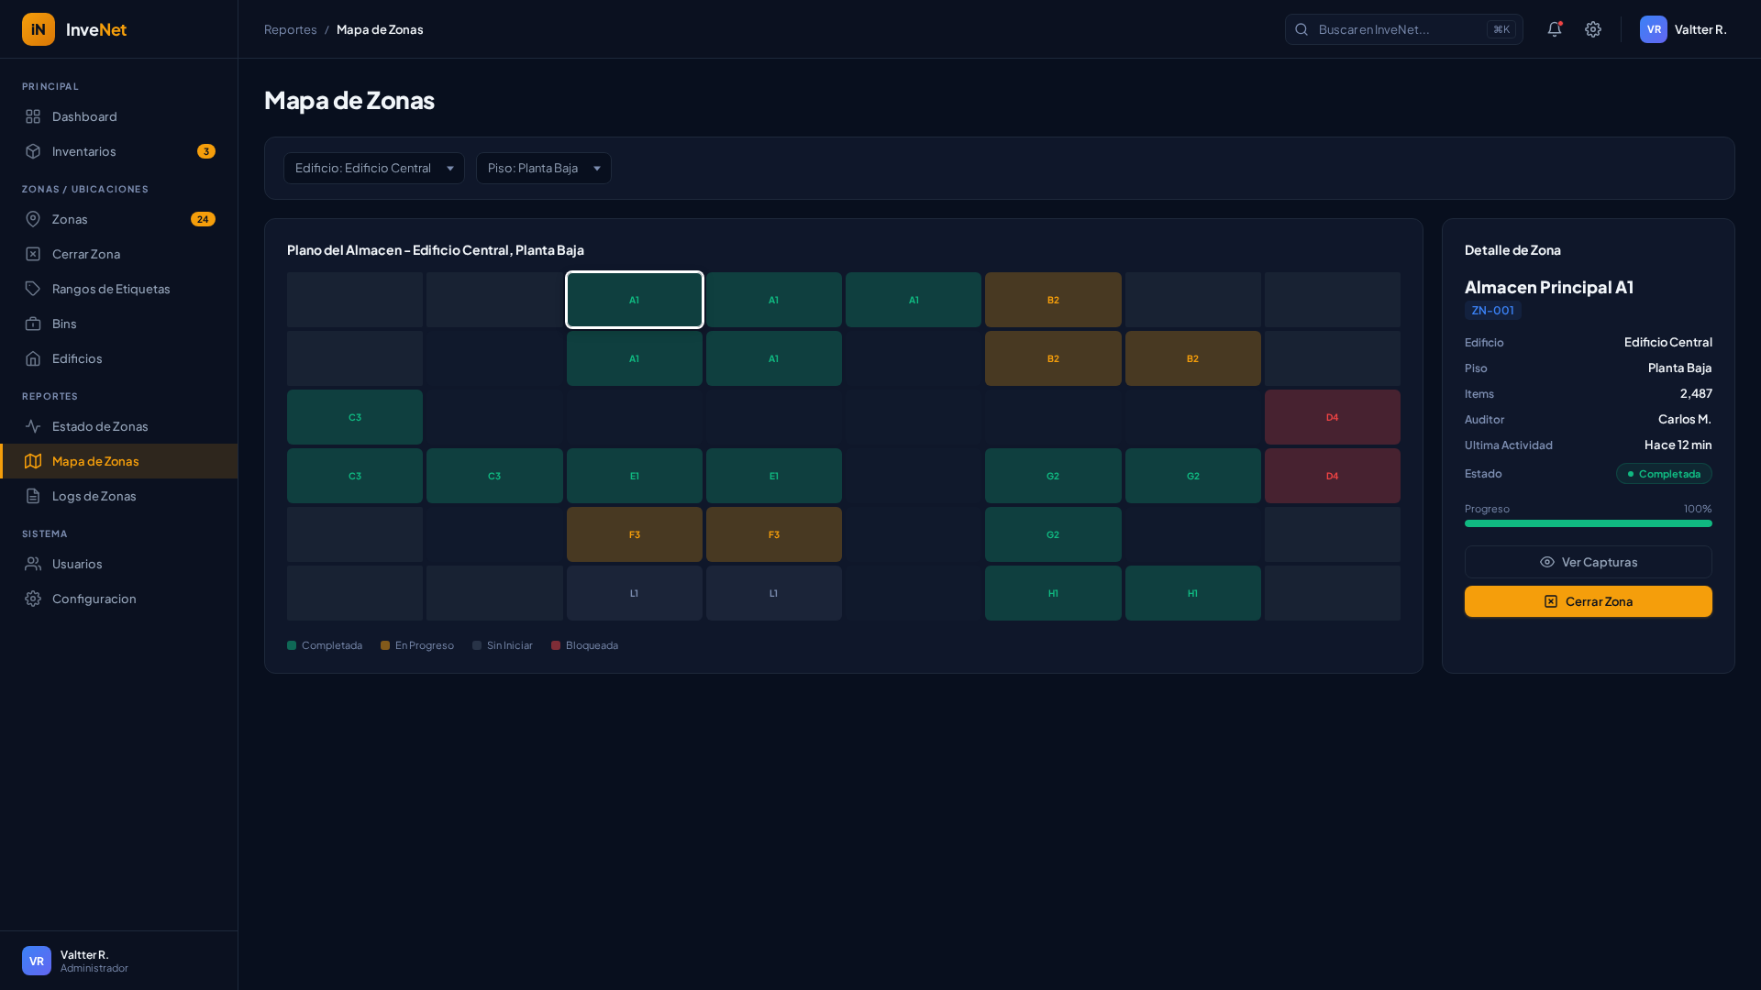Expand the Edificio: Edificio Central dropdown

pyautogui.click(x=373, y=168)
